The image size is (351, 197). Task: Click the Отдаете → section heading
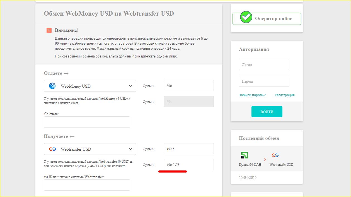tap(56, 73)
